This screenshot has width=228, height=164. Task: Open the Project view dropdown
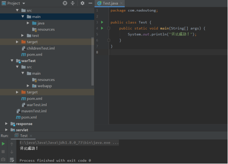(24, 3)
